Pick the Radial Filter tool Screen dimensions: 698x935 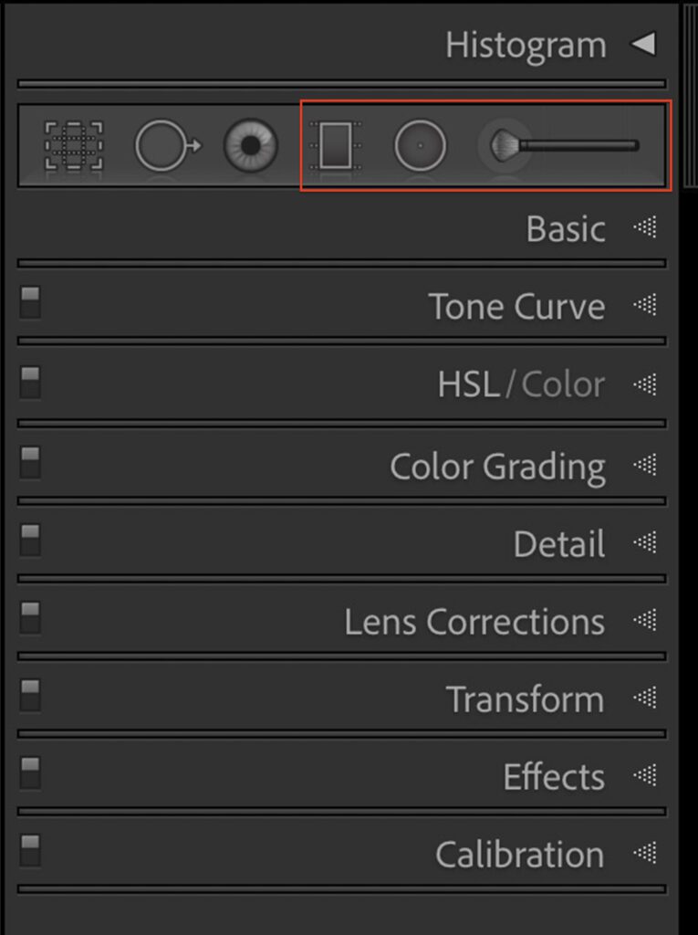coord(420,146)
